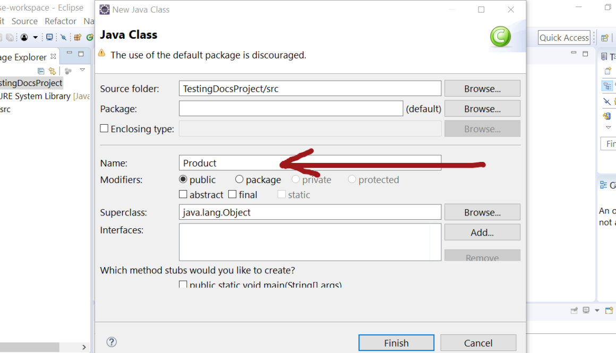Click into the Name field containing Product
616x353 pixels.
click(310, 163)
